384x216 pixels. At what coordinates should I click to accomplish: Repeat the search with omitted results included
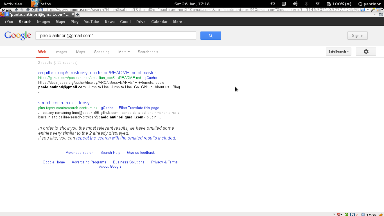[x=126, y=138]
